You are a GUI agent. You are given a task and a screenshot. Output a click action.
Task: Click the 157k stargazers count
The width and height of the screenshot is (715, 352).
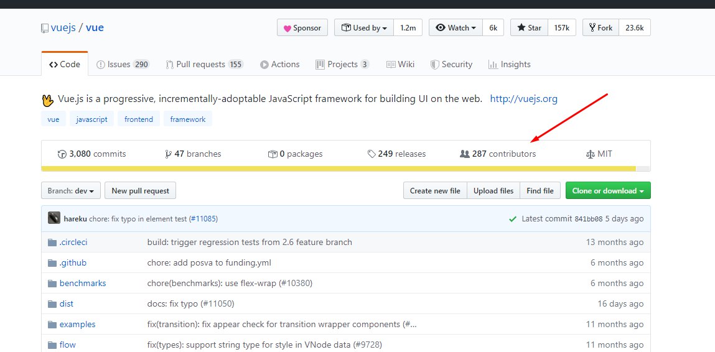click(562, 28)
